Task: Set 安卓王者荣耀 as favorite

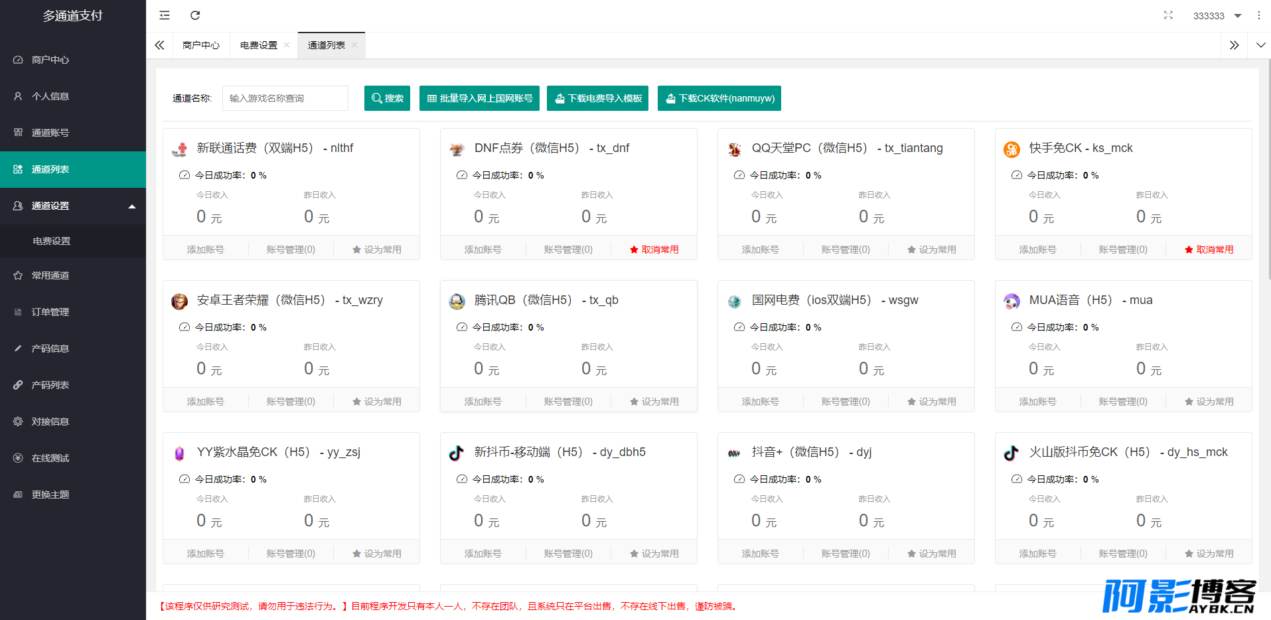Action: click(377, 402)
